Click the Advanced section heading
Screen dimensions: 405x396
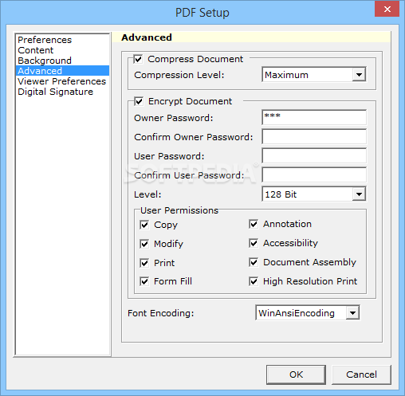(x=147, y=37)
